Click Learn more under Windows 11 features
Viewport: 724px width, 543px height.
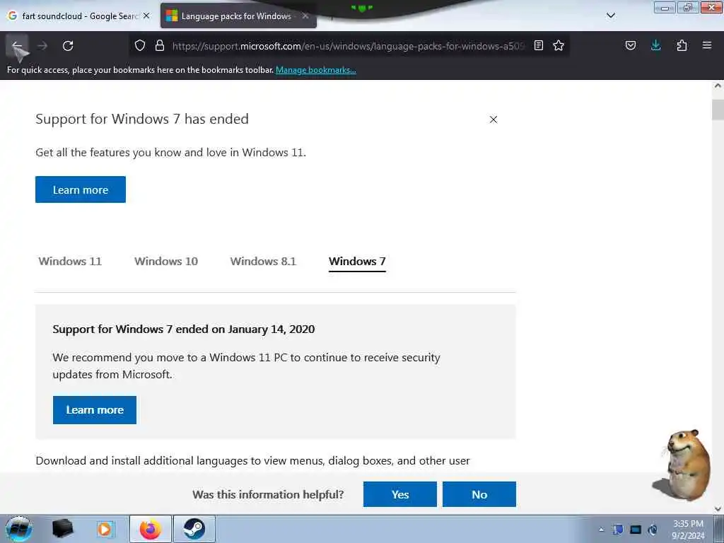tap(81, 189)
